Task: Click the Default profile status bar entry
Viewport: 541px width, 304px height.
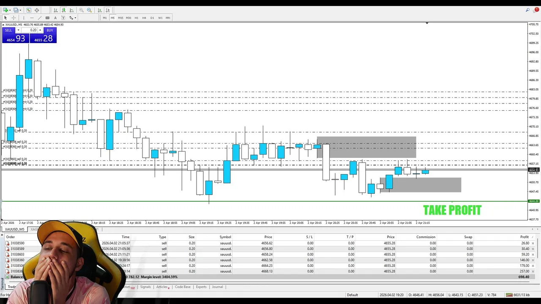Action: tap(352, 295)
